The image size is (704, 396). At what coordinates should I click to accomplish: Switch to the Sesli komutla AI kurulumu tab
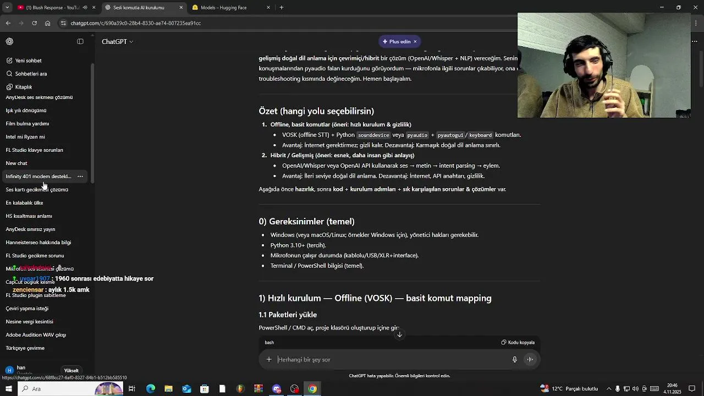pyautogui.click(x=144, y=8)
